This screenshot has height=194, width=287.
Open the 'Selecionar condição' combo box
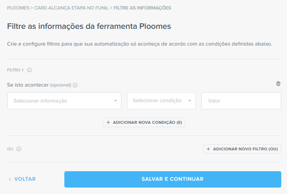click(158, 101)
